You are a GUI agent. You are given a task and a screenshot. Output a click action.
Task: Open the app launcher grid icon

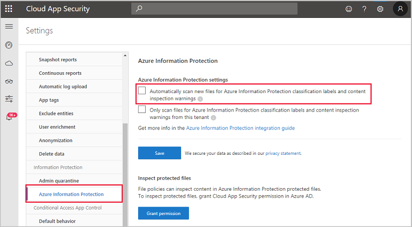(x=8, y=9)
